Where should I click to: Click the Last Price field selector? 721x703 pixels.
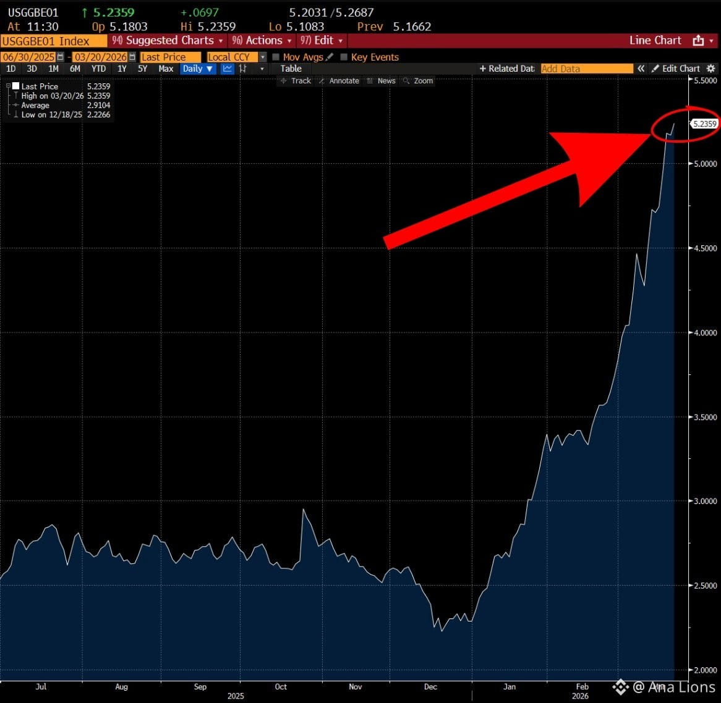tap(171, 57)
